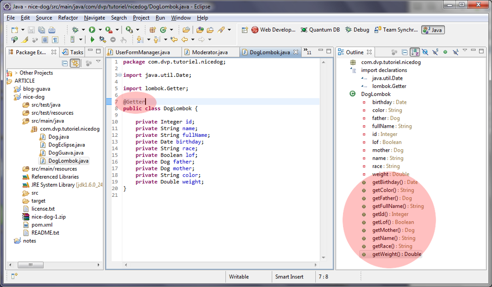The image size is (492, 287).
Task: Open the Run button dropdown arrow
Action: [99, 30]
